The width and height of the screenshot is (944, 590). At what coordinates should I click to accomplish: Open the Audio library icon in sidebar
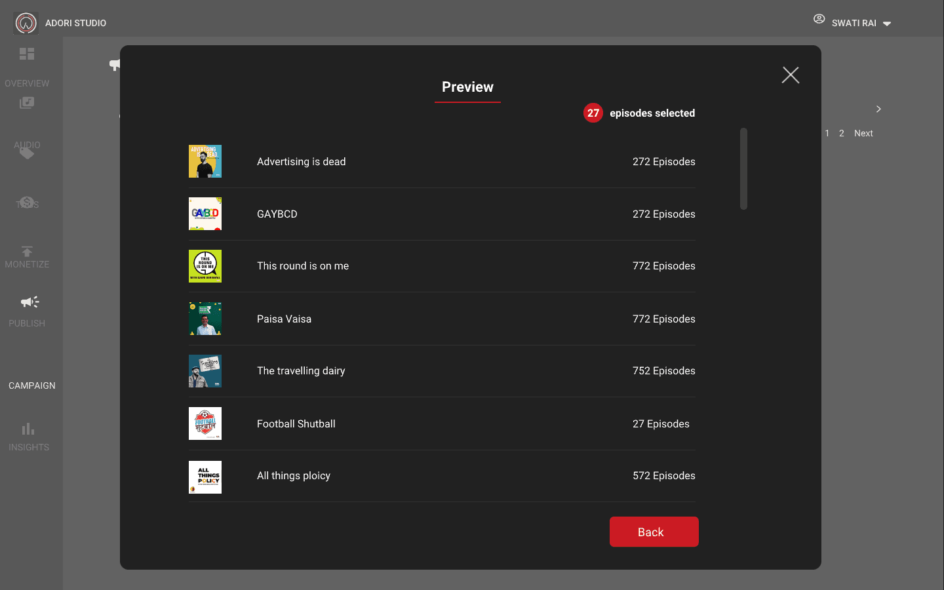click(27, 103)
